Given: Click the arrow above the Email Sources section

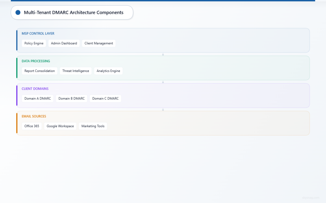Looking at the screenshot, I should pyautogui.click(x=163, y=109).
